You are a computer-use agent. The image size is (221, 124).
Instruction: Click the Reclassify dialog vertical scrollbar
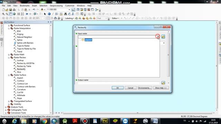pyautogui.click(x=168, y=55)
